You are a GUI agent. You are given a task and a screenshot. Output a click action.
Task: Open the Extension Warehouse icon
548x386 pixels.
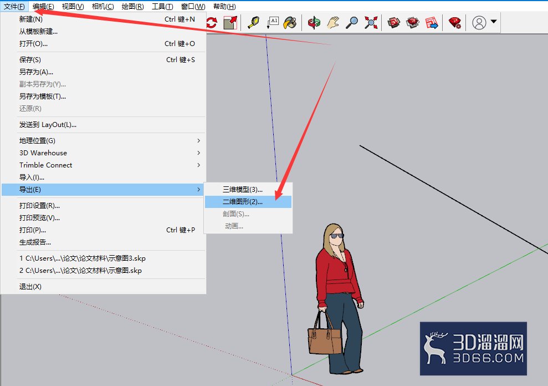click(x=413, y=22)
